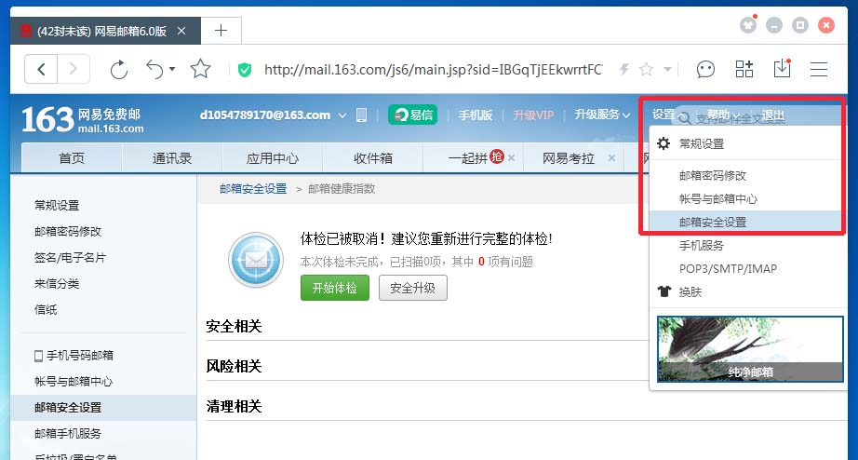Close the 网易考拉 tab
The height and width of the screenshot is (460, 858).
tap(611, 157)
